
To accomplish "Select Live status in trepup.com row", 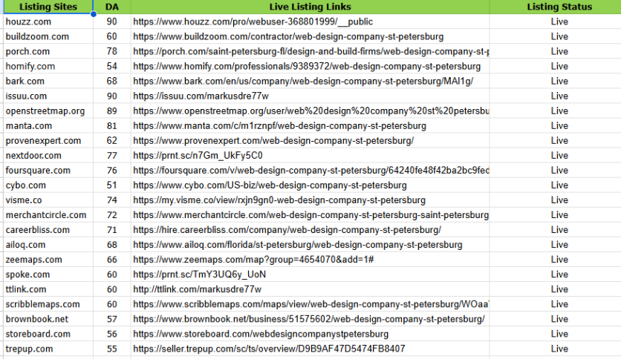I will (559, 349).
